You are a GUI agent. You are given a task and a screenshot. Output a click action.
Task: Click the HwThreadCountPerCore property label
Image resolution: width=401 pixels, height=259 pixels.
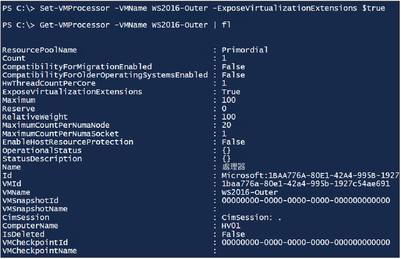pyautogui.click(x=49, y=83)
